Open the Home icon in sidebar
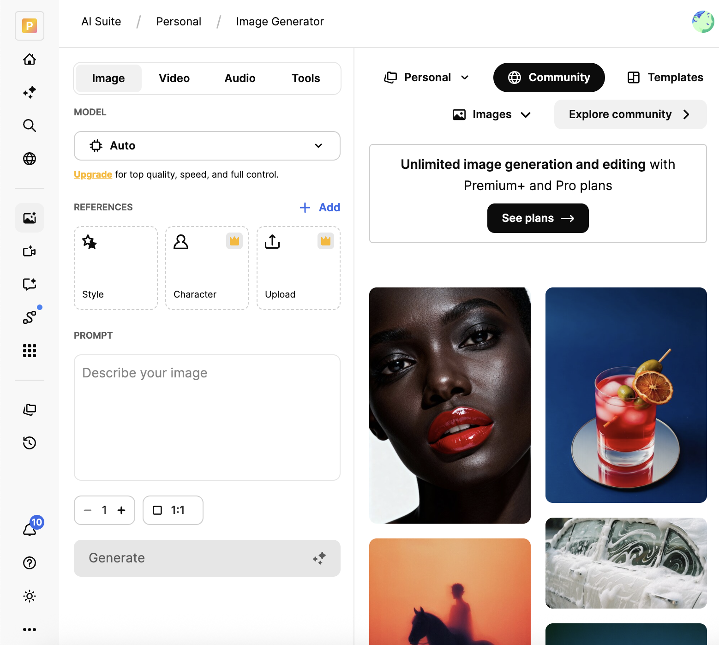Viewport: 719px width, 645px height. pyautogui.click(x=30, y=59)
